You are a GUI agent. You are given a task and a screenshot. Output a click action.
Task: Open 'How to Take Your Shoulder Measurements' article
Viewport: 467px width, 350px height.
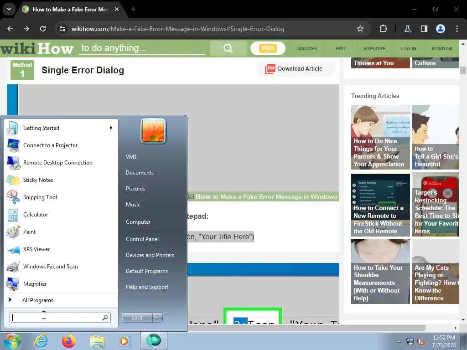coord(380,272)
